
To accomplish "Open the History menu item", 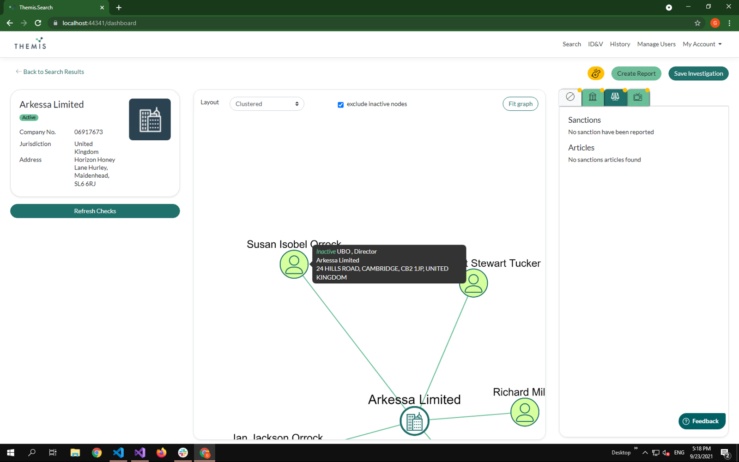I will point(620,44).
